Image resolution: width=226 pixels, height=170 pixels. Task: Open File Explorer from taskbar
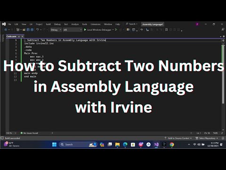point(117,144)
